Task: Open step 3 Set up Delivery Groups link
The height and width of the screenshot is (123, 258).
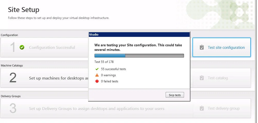Action: click(x=97, y=109)
